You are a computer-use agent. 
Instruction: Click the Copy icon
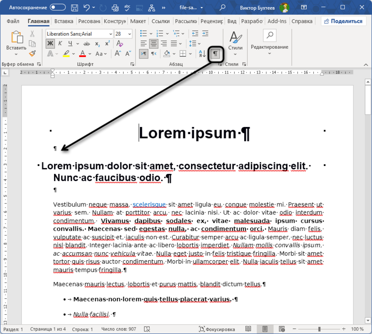point(32,44)
